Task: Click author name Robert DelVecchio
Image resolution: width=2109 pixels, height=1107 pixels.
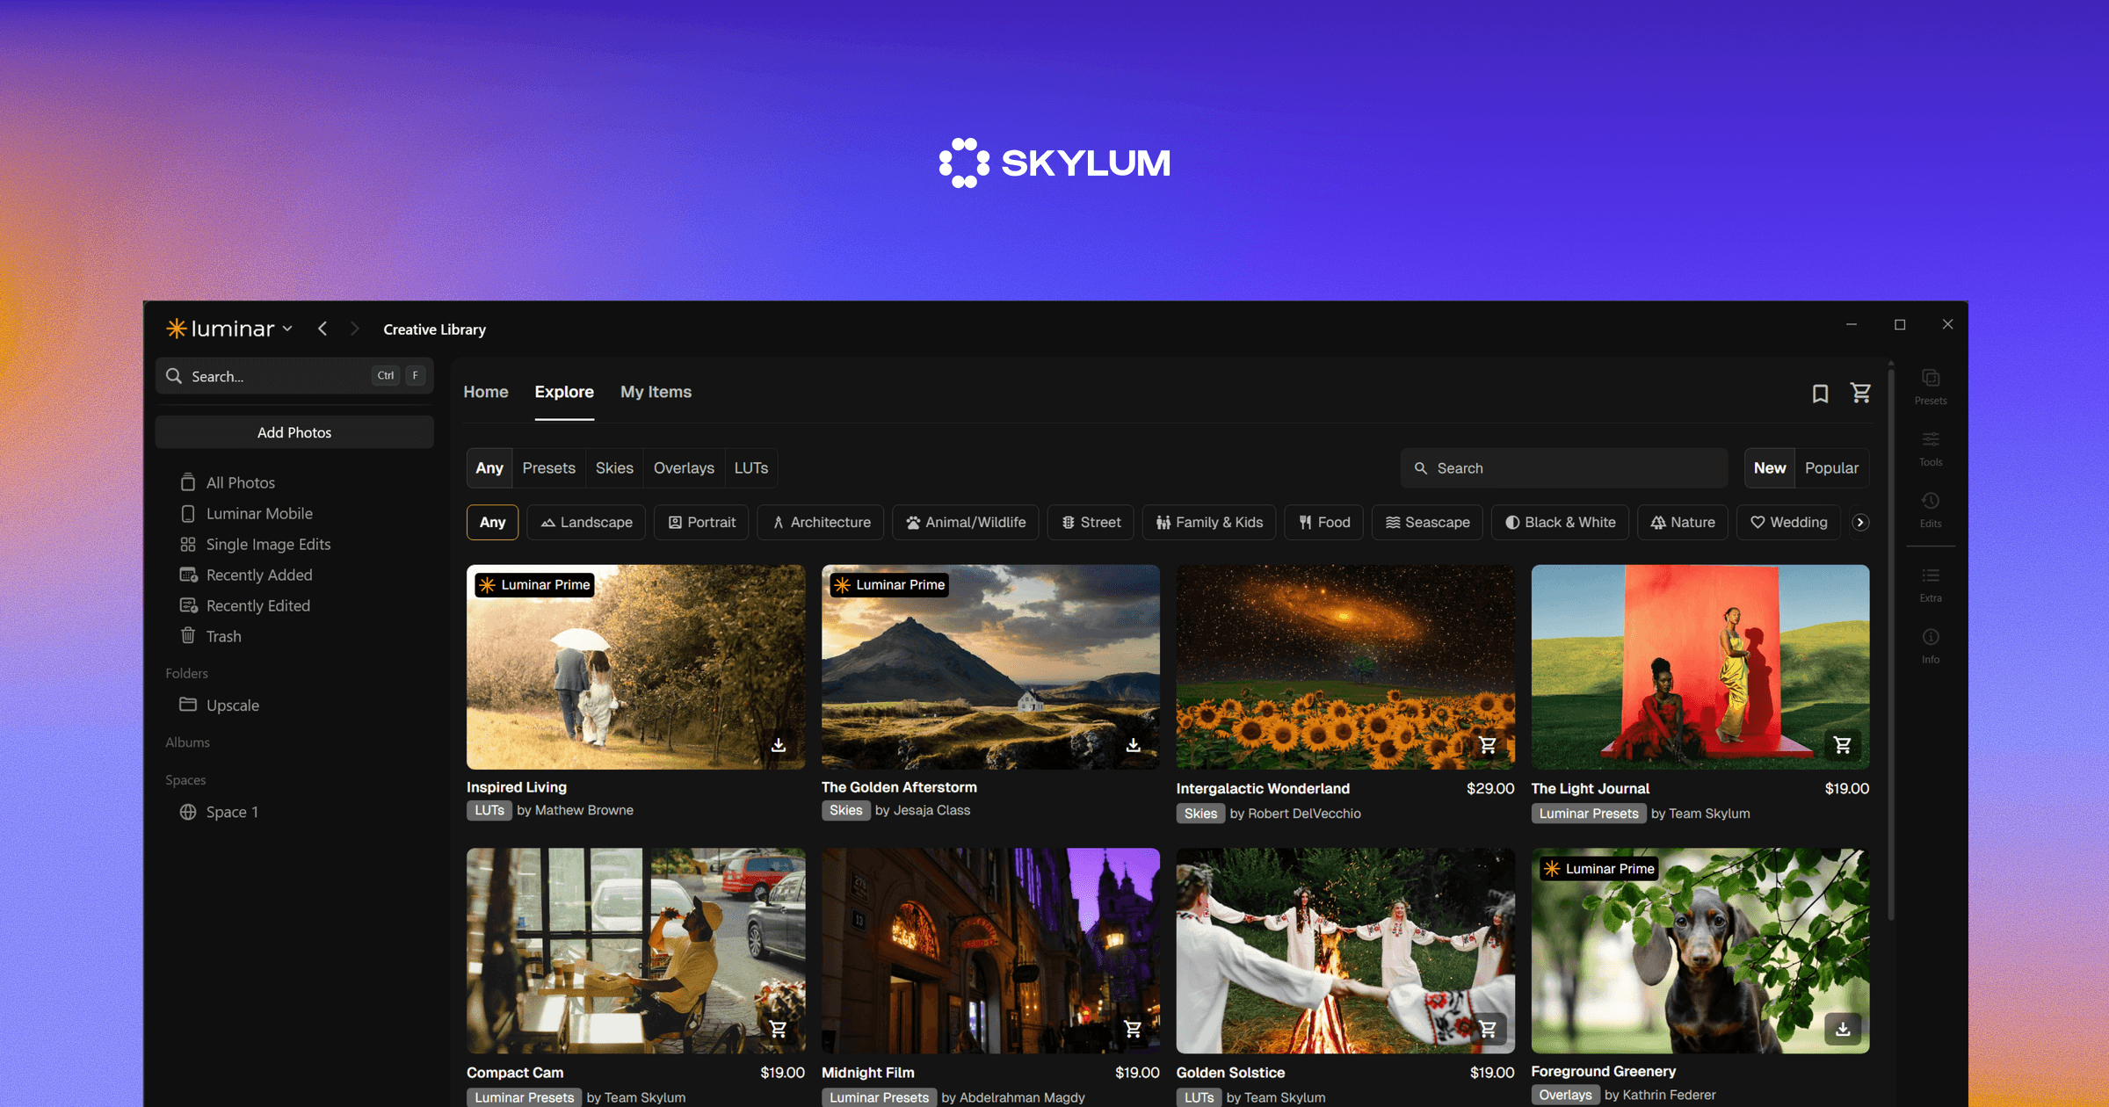Action: [1304, 814]
